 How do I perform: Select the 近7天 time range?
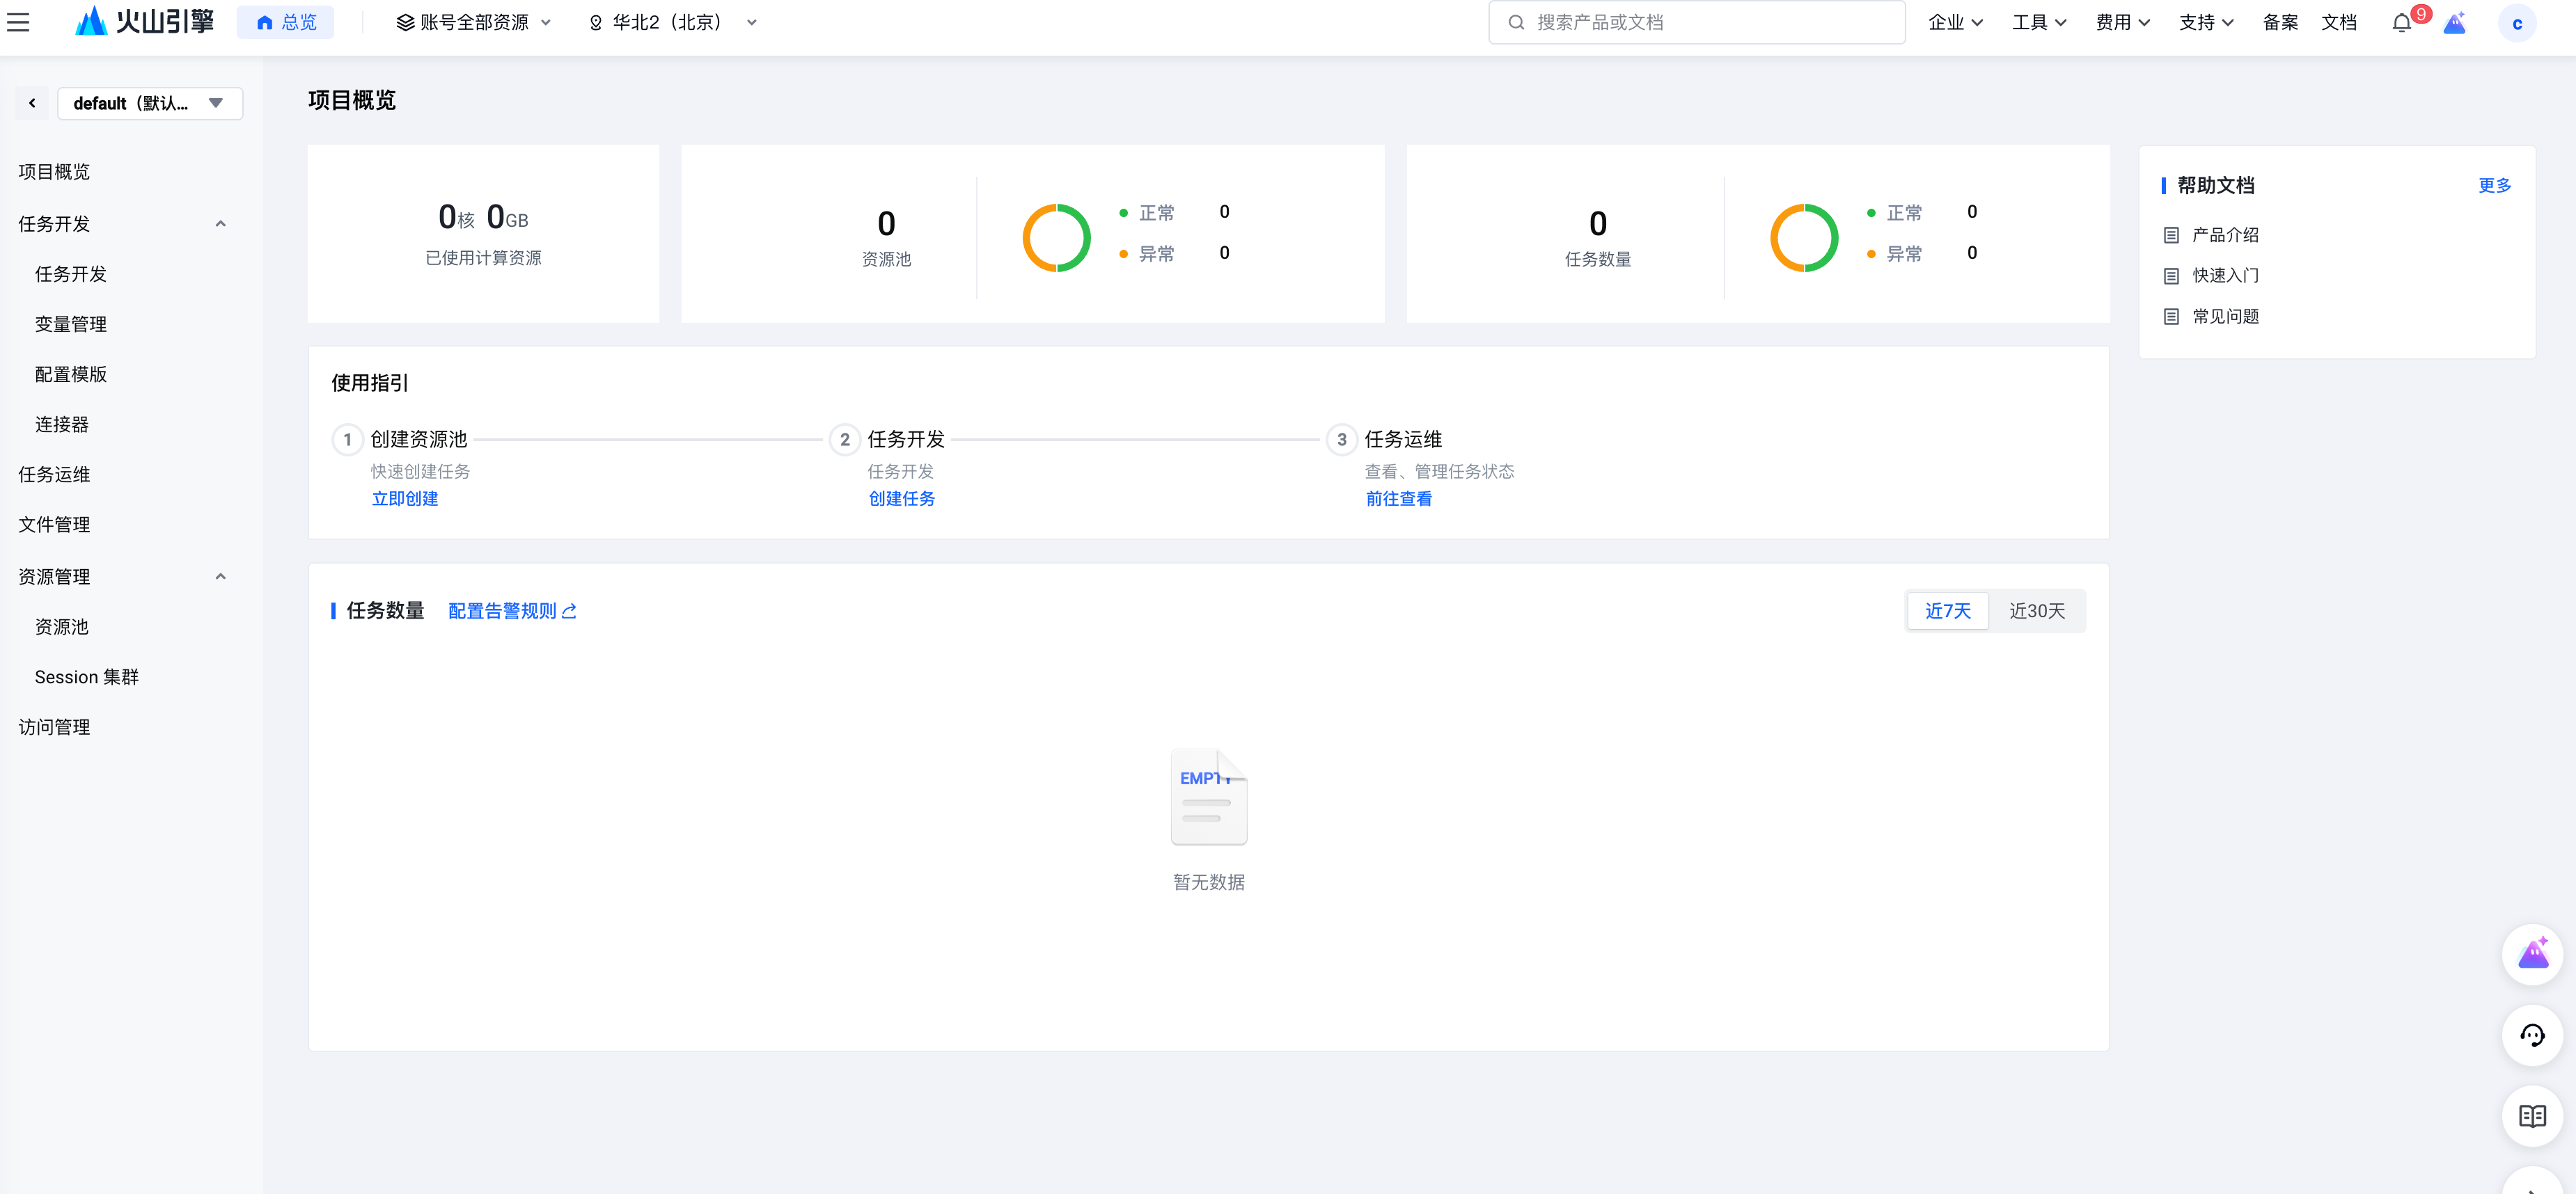pos(1947,610)
